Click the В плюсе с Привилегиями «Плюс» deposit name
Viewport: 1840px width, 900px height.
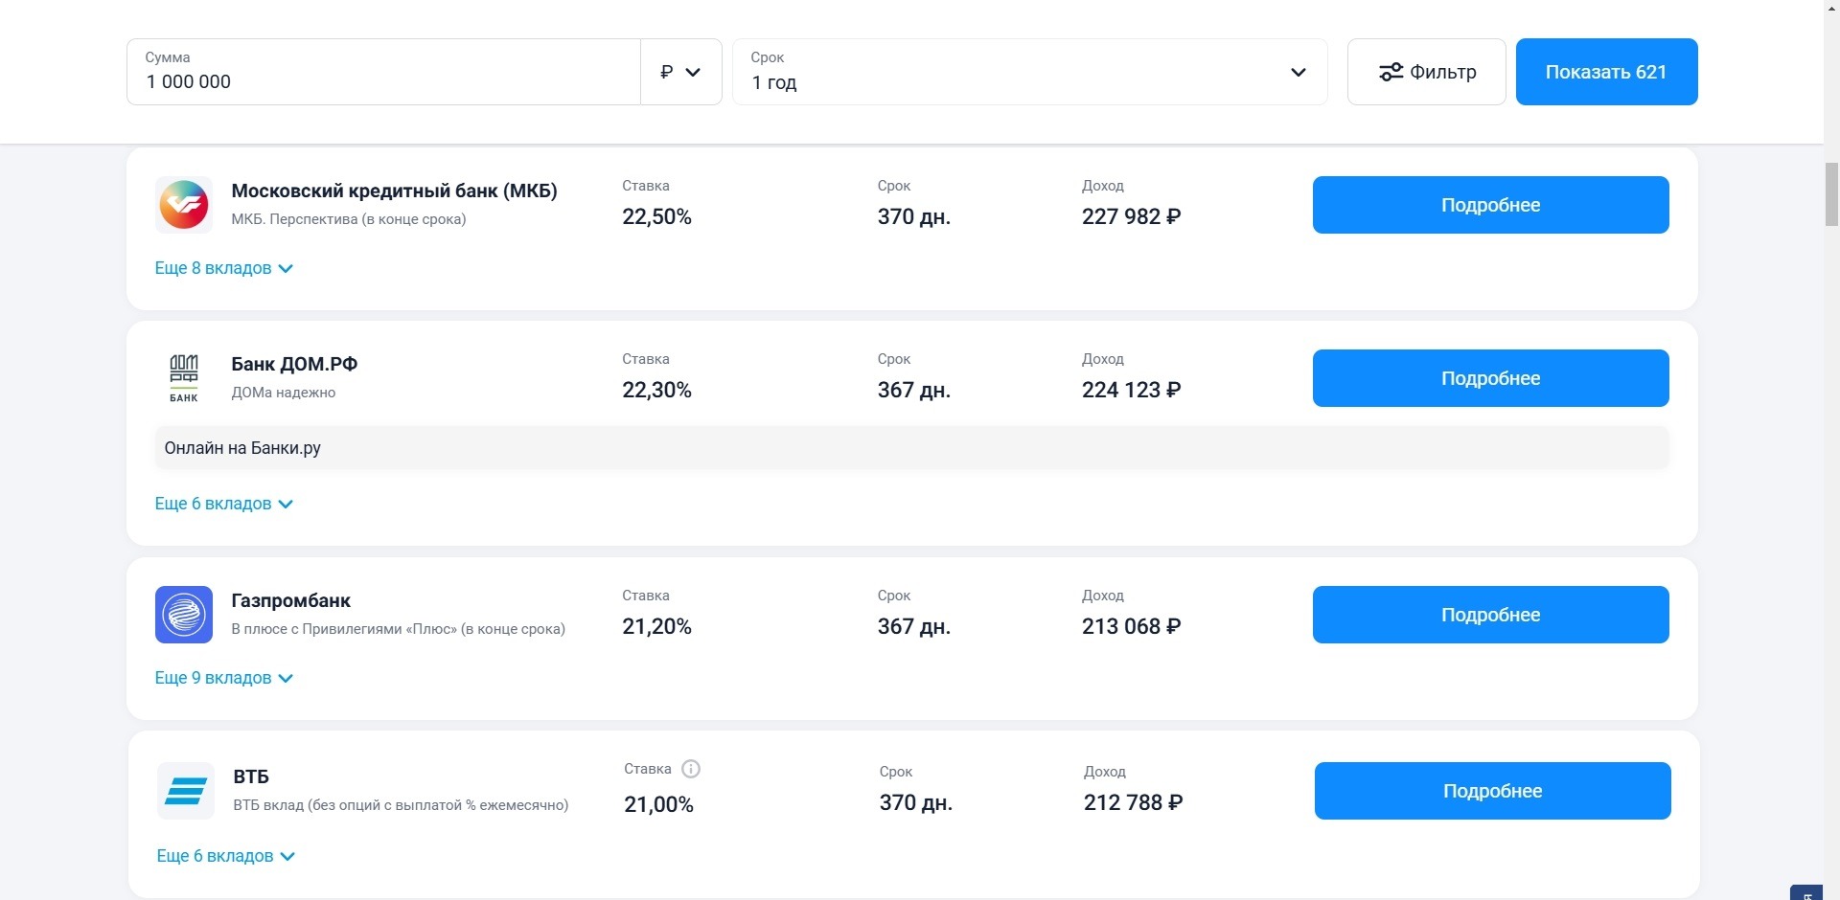coord(399,629)
